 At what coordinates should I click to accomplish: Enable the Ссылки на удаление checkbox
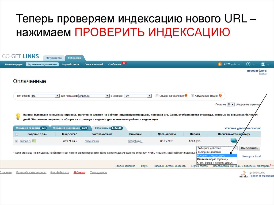tap(157, 96)
